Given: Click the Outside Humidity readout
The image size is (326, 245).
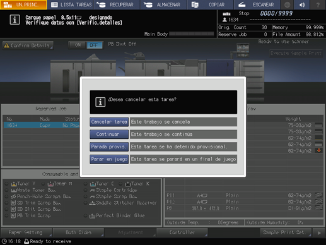Looking at the screenshot, I should (284, 222).
